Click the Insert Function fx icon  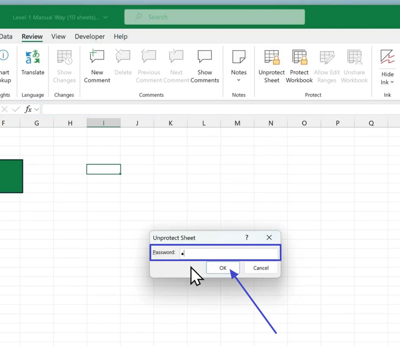click(28, 109)
